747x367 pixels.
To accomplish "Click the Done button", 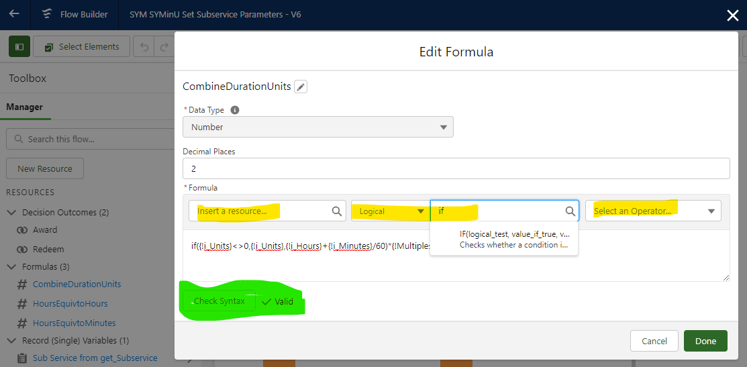I will (705, 341).
